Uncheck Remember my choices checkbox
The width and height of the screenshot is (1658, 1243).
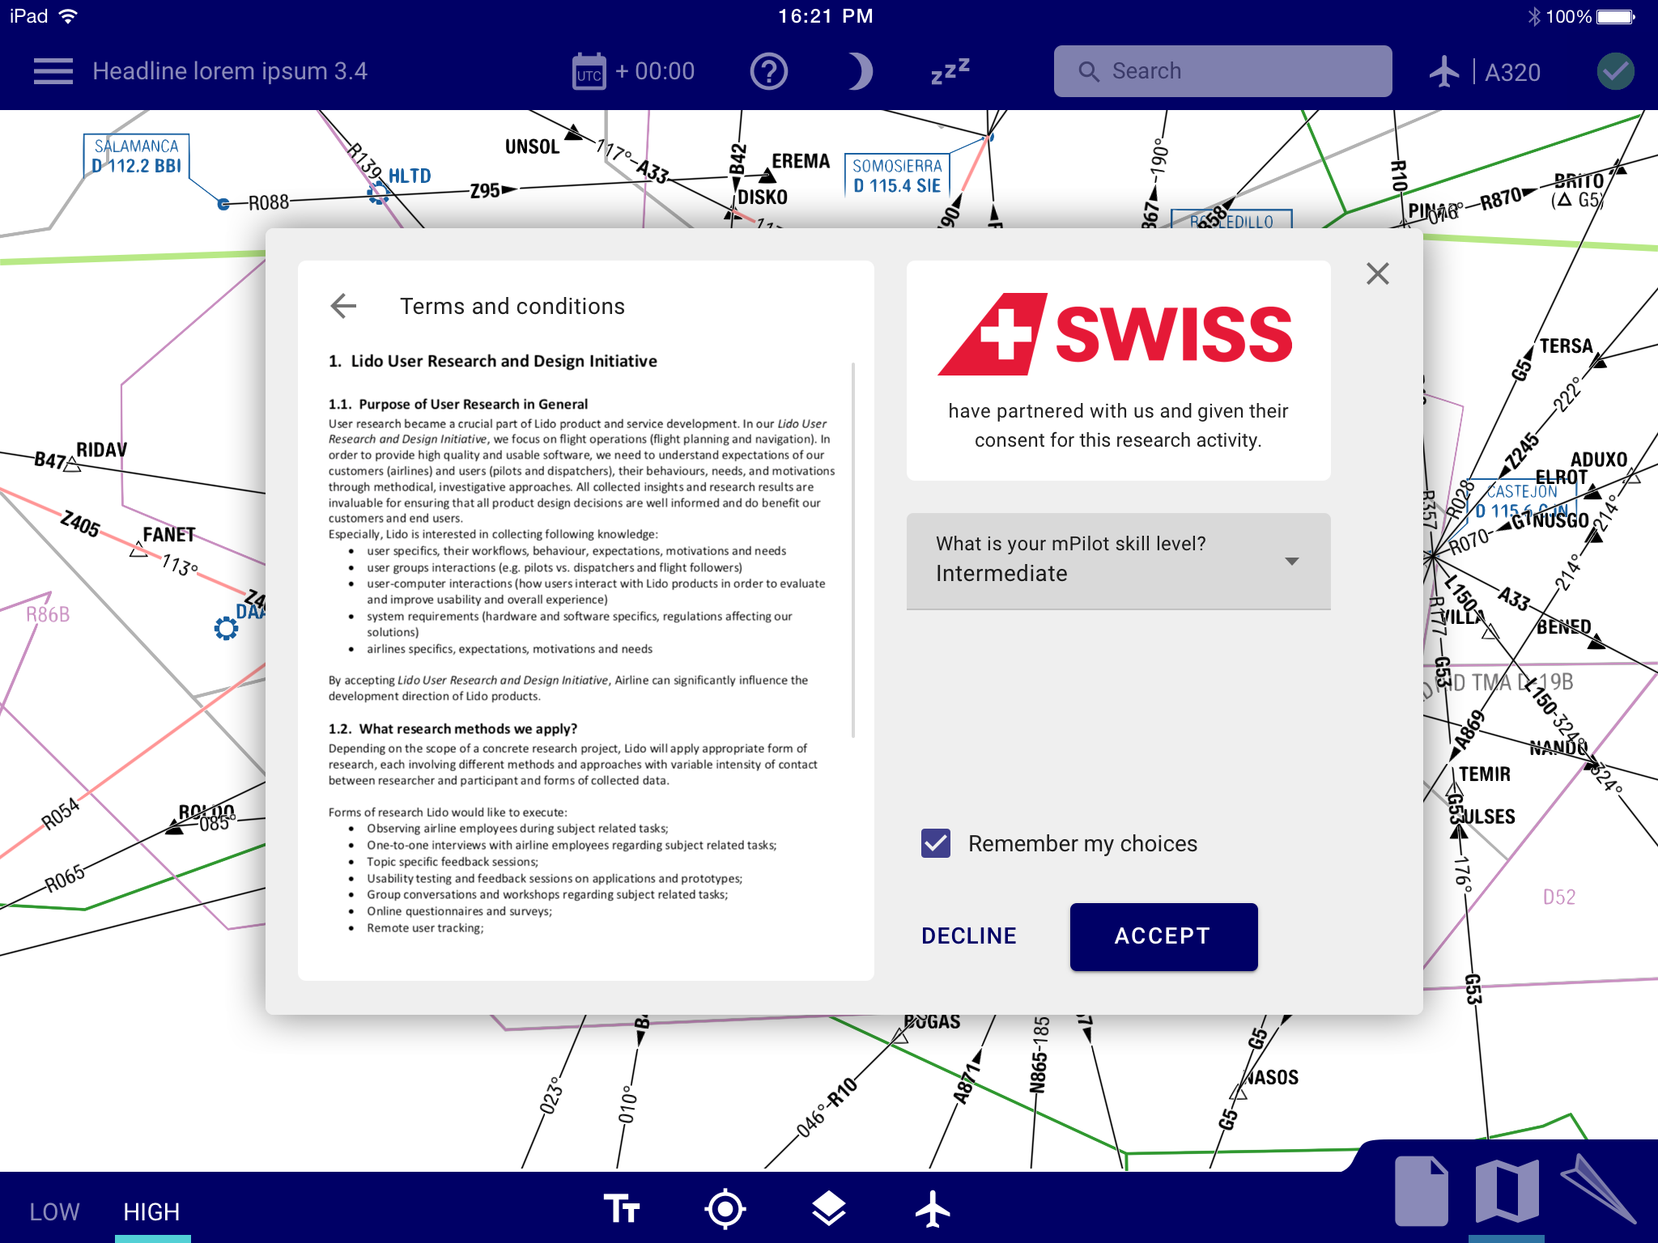936,843
